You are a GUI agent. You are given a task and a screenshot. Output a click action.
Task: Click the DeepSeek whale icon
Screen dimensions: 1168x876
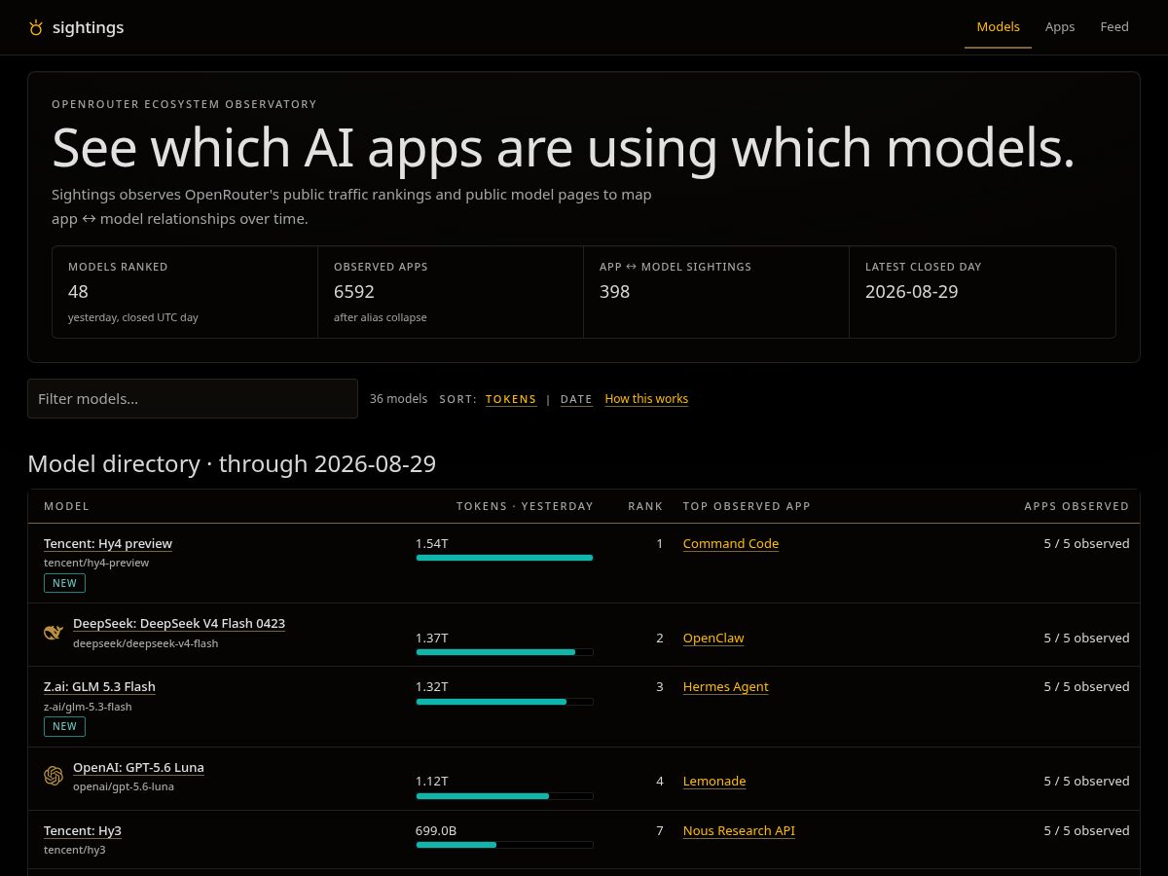tap(54, 633)
